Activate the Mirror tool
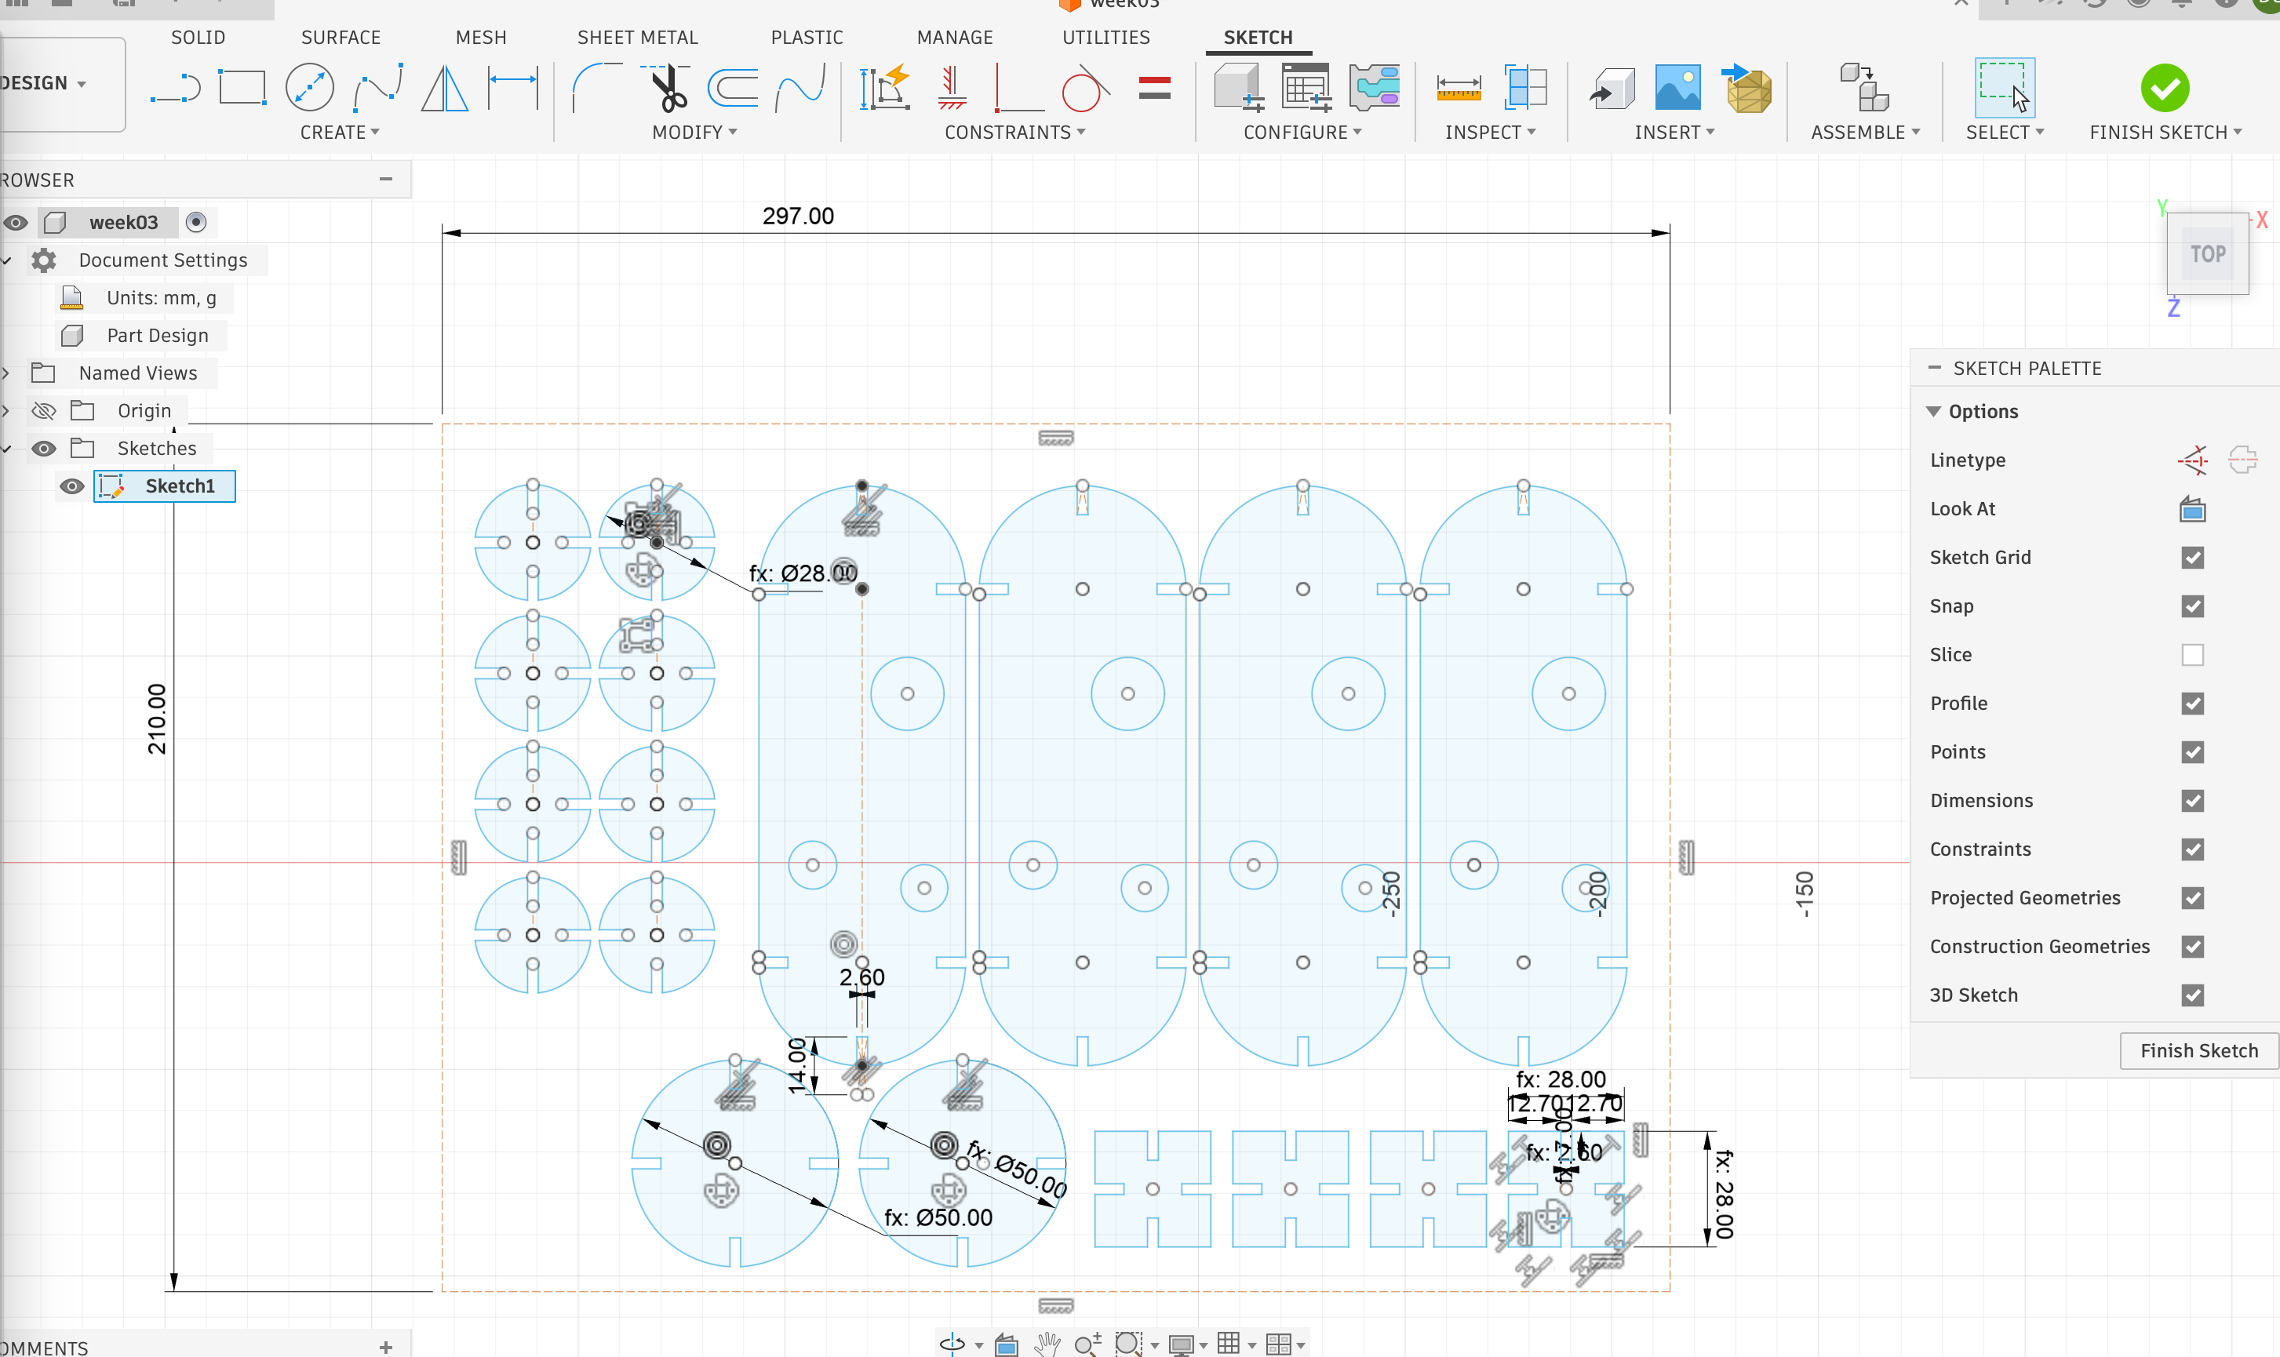The height and width of the screenshot is (1357, 2280). pos(445,89)
